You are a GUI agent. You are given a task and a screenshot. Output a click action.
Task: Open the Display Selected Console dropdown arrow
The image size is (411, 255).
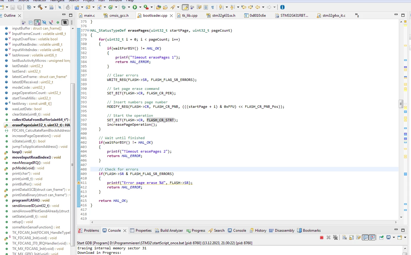pyautogui.click(x=394, y=238)
